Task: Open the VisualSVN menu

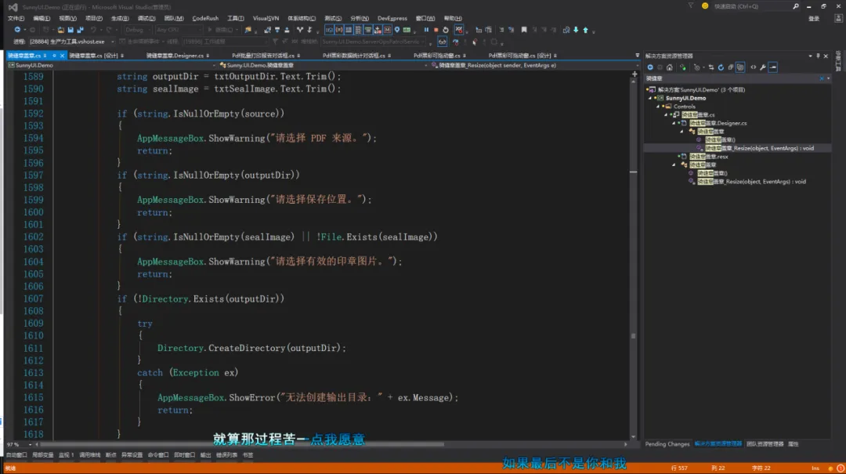Action: 266,18
